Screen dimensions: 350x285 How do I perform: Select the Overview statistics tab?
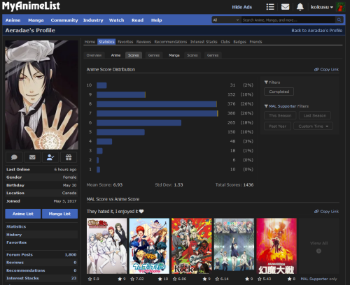94,55
